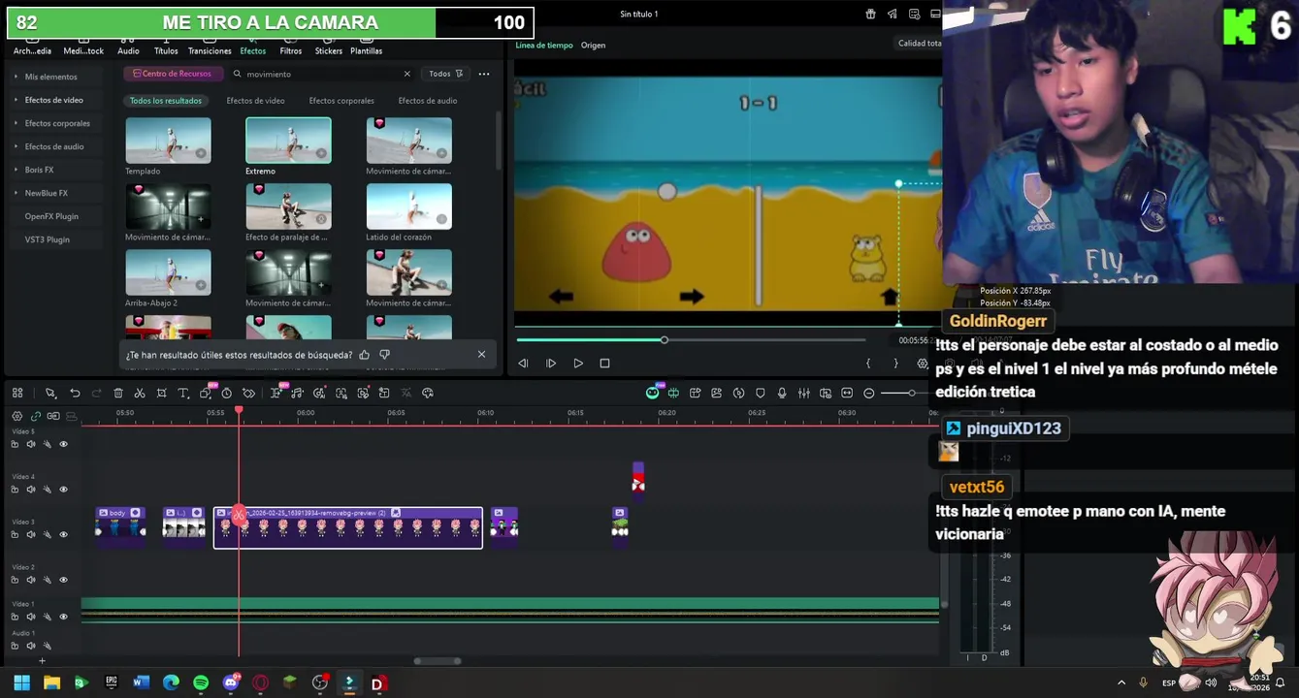The image size is (1299, 698).
Task: Expand Efectos corporales in sidebar
Action: tap(16, 123)
